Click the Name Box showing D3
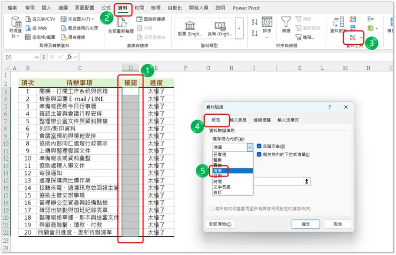This screenshot has width=396, height=255. click(x=19, y=57)
